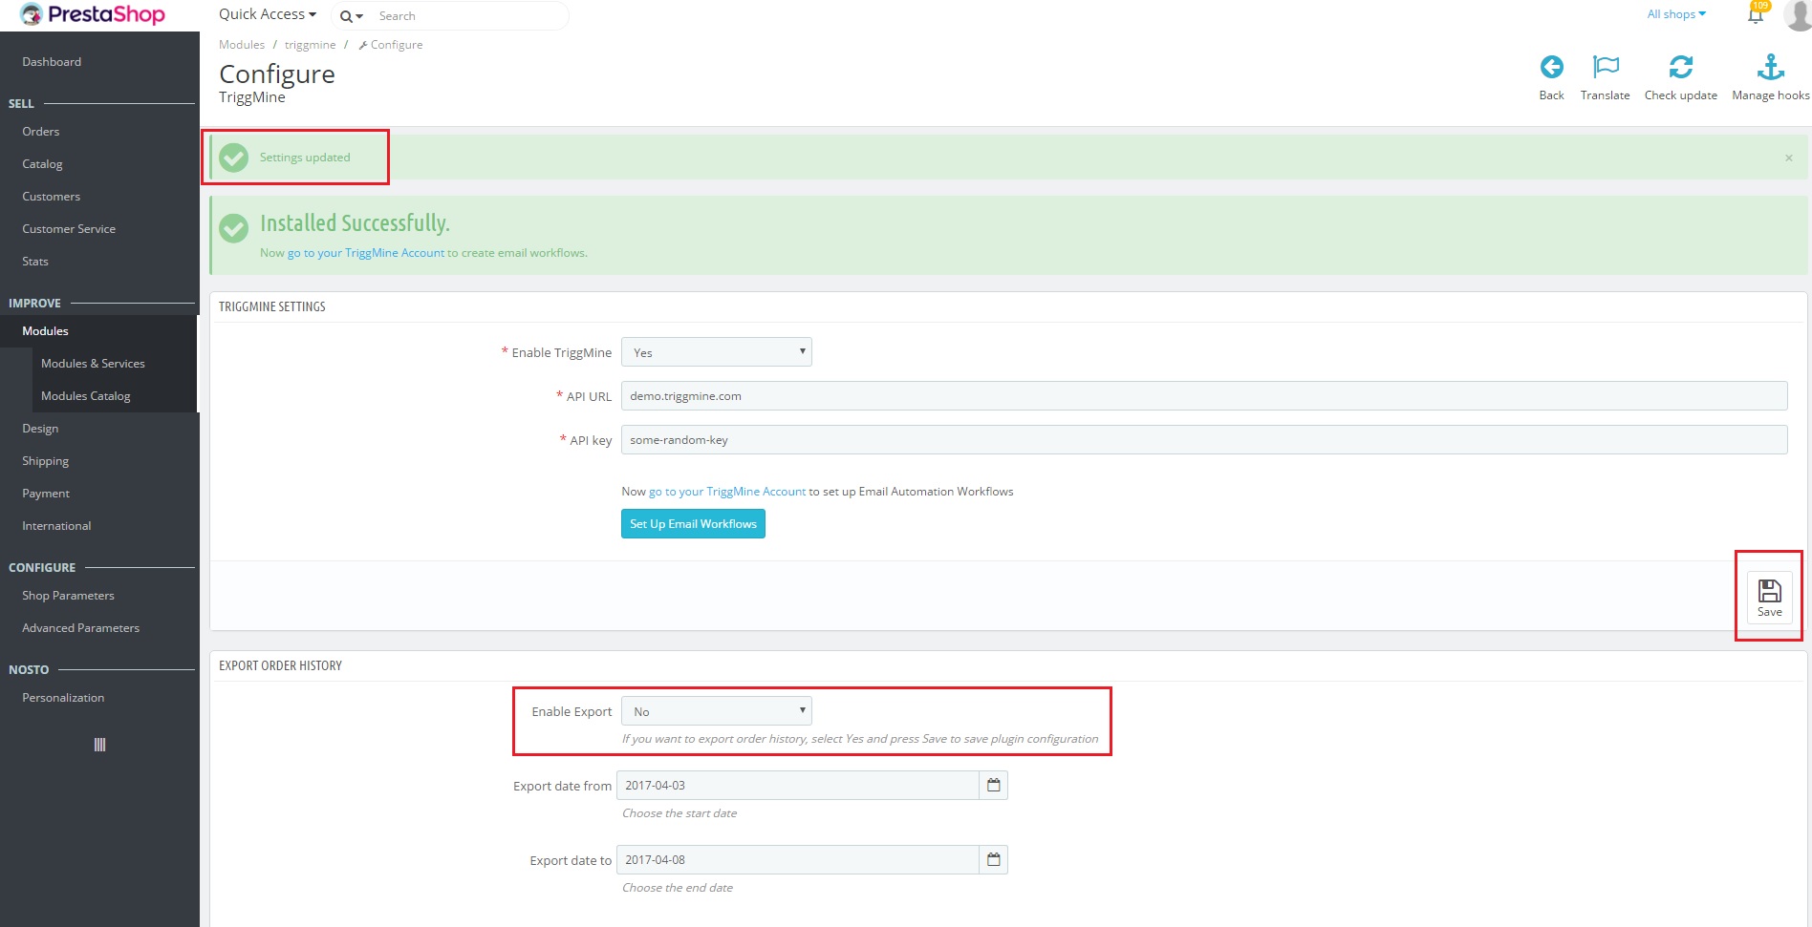This screenshot has height=927, width=1812.
Task: Open International in the sidebar
Action: pos(56,526)
